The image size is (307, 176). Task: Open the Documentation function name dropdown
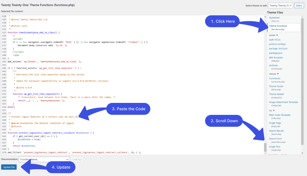pyautogui.click(x=44, y=159)
